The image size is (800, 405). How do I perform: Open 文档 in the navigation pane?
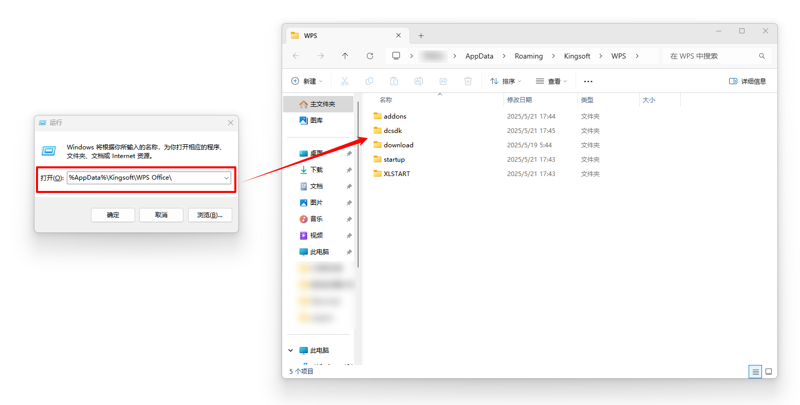point(317,186)
